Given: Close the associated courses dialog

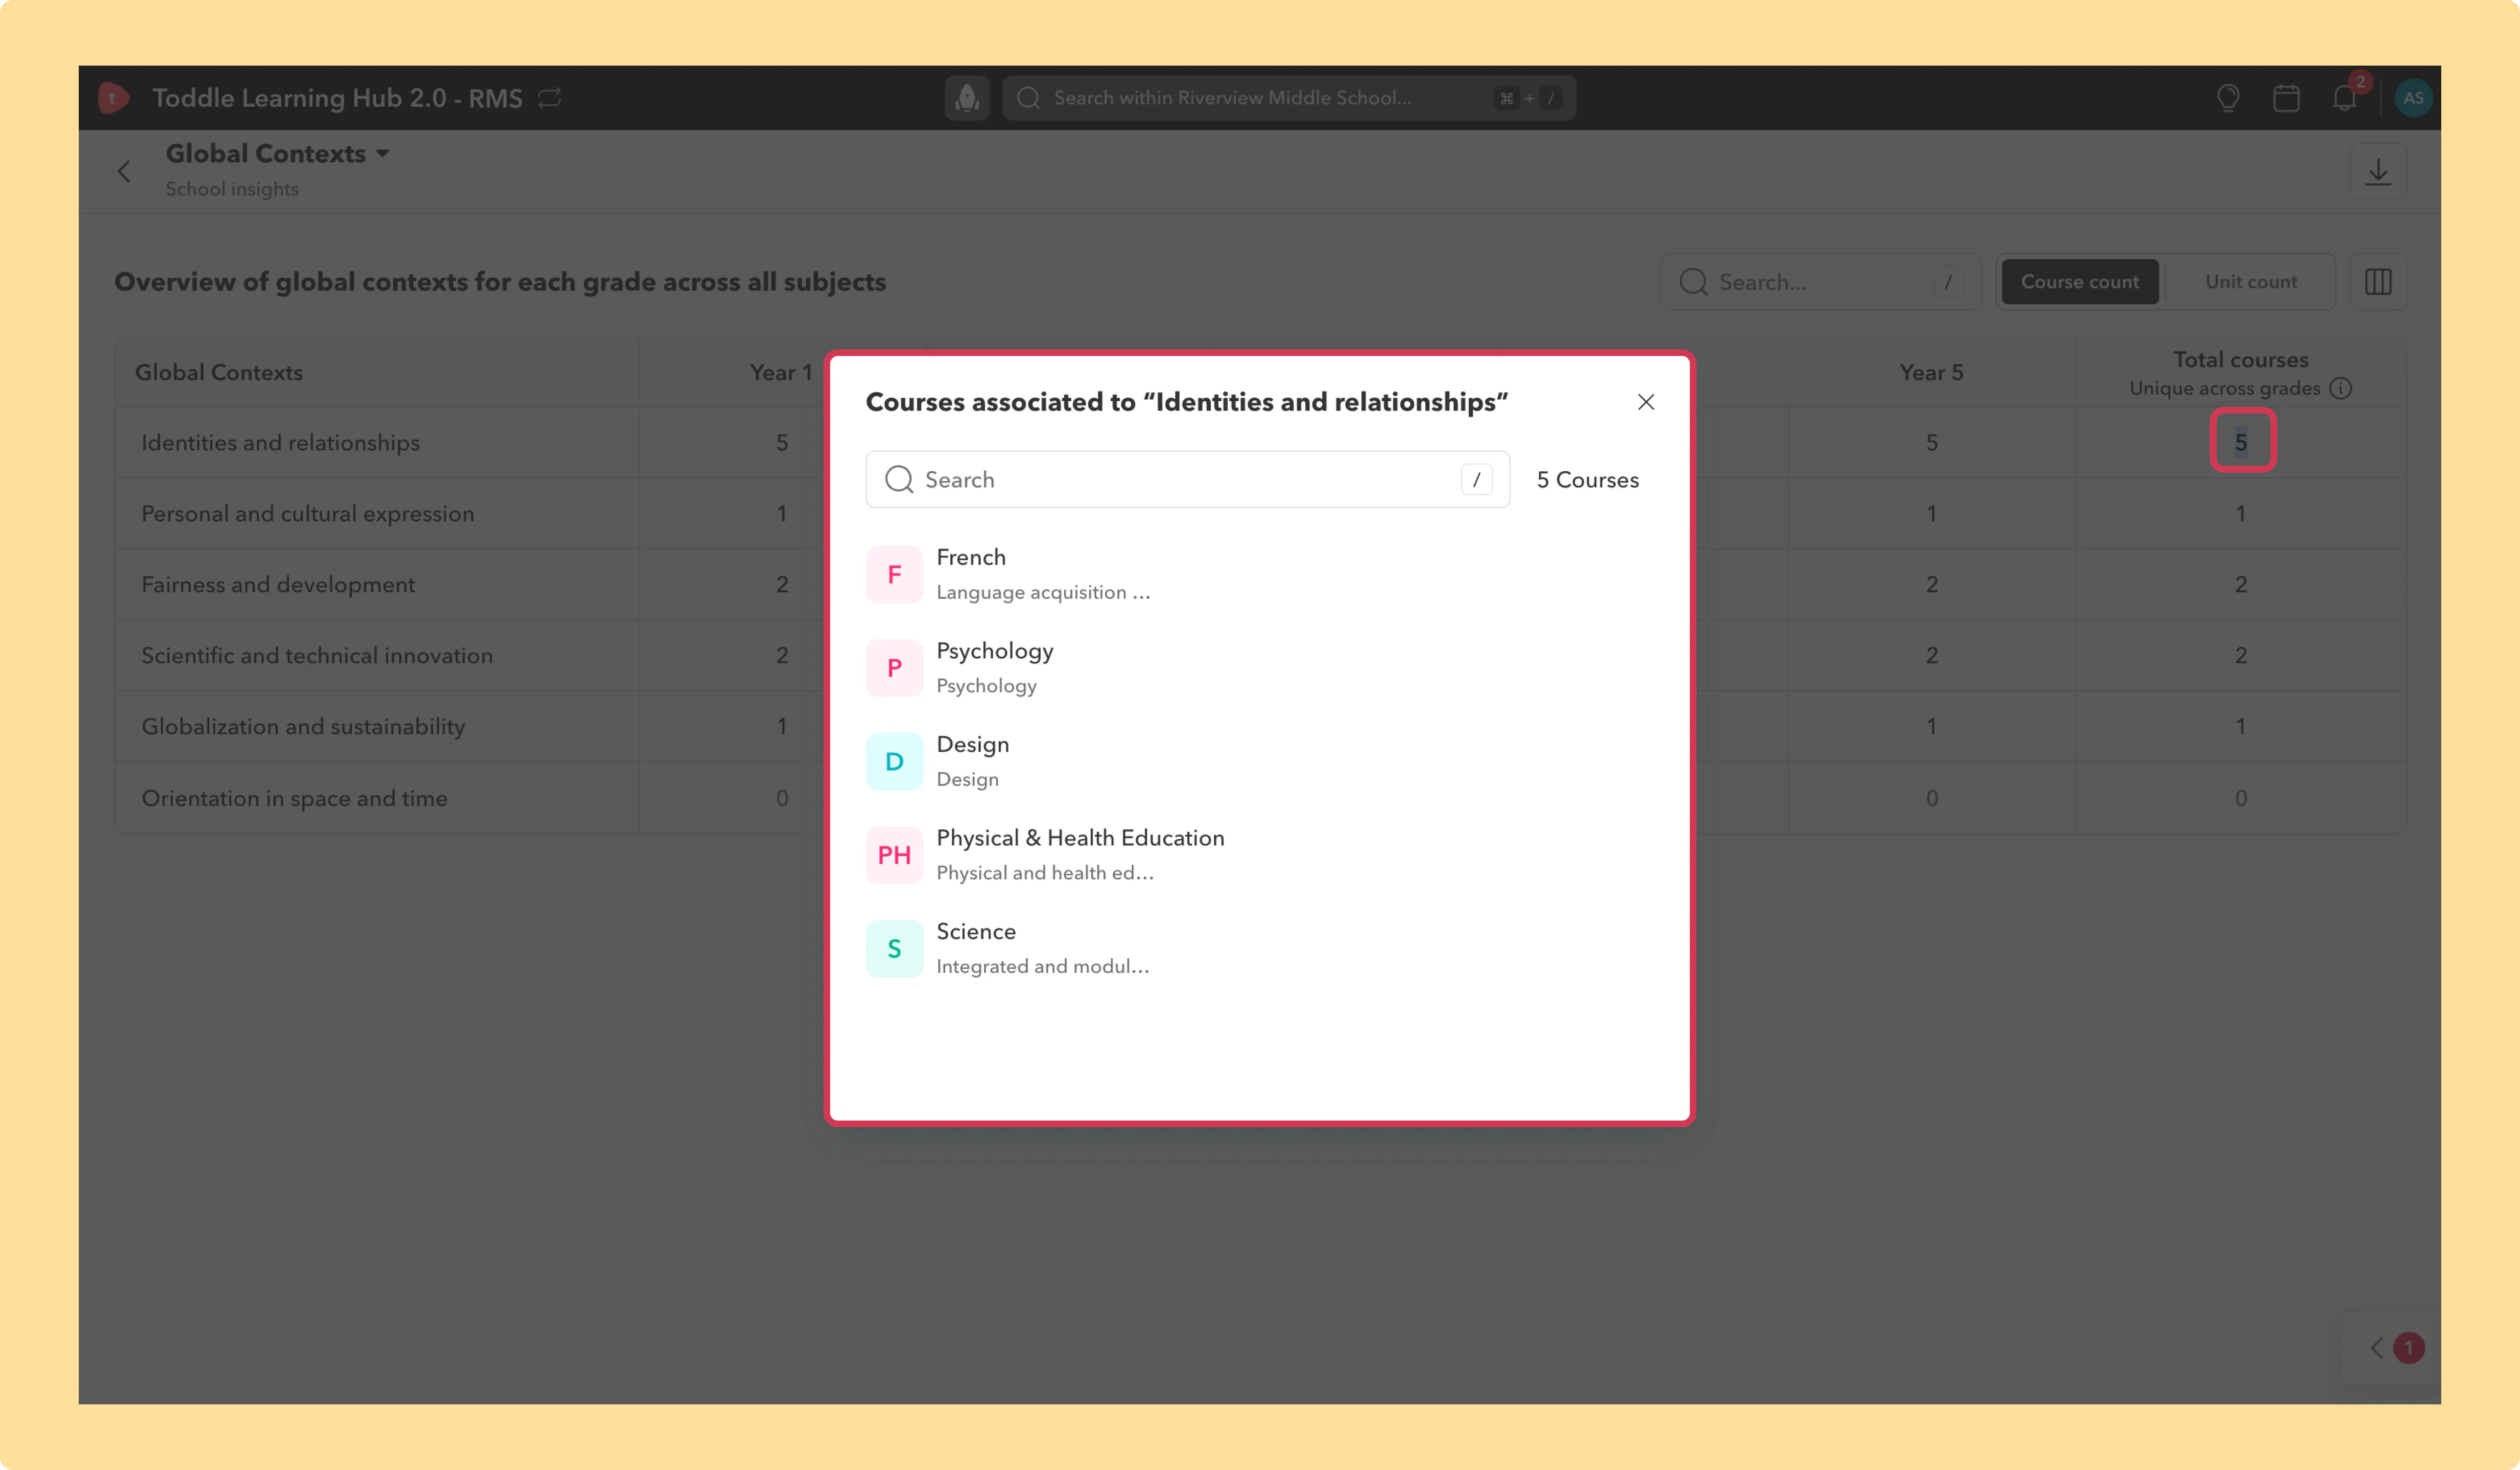Looking at the screenshot, I should [x=1646, y=402].
